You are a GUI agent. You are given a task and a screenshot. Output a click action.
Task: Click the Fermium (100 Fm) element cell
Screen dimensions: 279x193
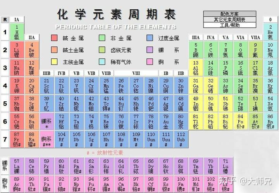(x=181, y=184)
